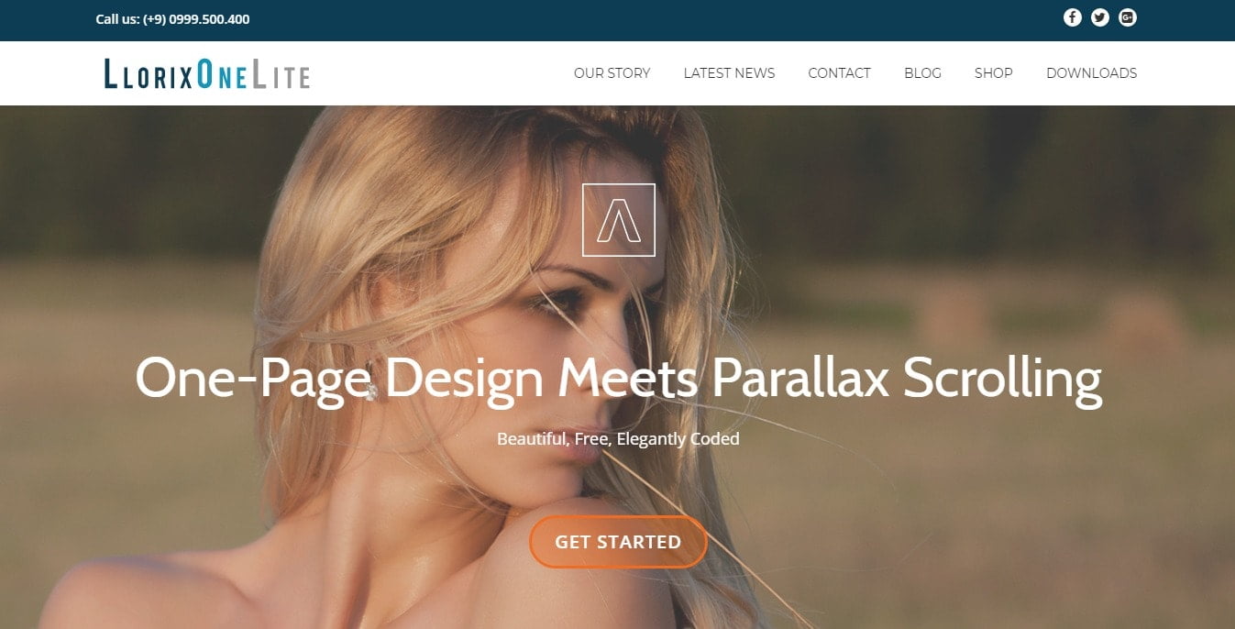Click the One-Page Design Meets Parallax Scrolling headline
This screenshot has width=1235, height=629.
[x=619, y=378]
